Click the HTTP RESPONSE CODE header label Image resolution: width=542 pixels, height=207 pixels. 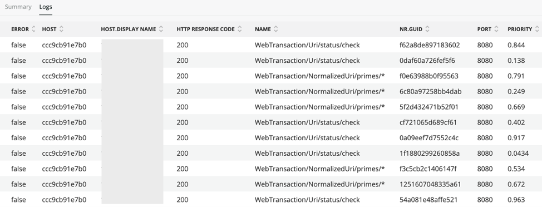206,29
